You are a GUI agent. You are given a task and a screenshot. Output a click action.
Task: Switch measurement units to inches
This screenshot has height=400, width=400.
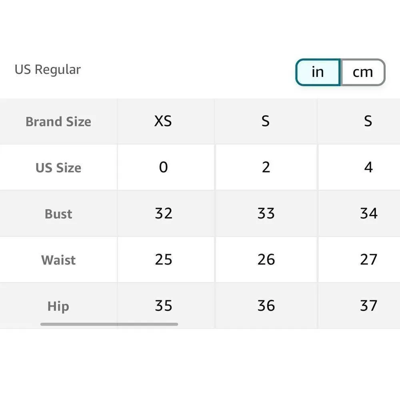318,72
